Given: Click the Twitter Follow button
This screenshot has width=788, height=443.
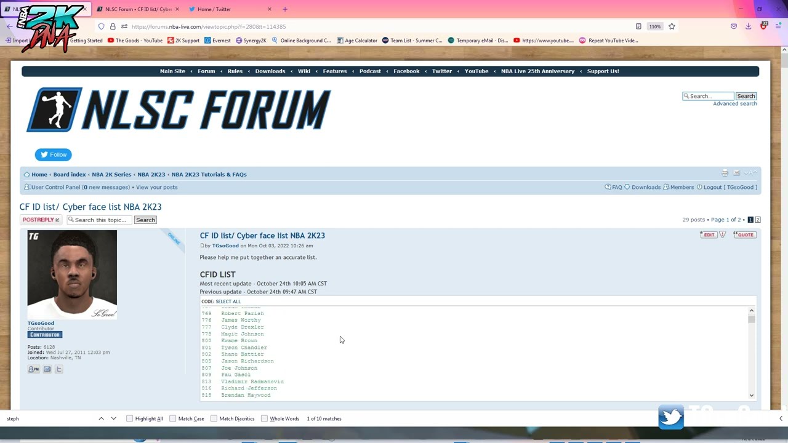Looking at the screenshot, I should point(53,154).
